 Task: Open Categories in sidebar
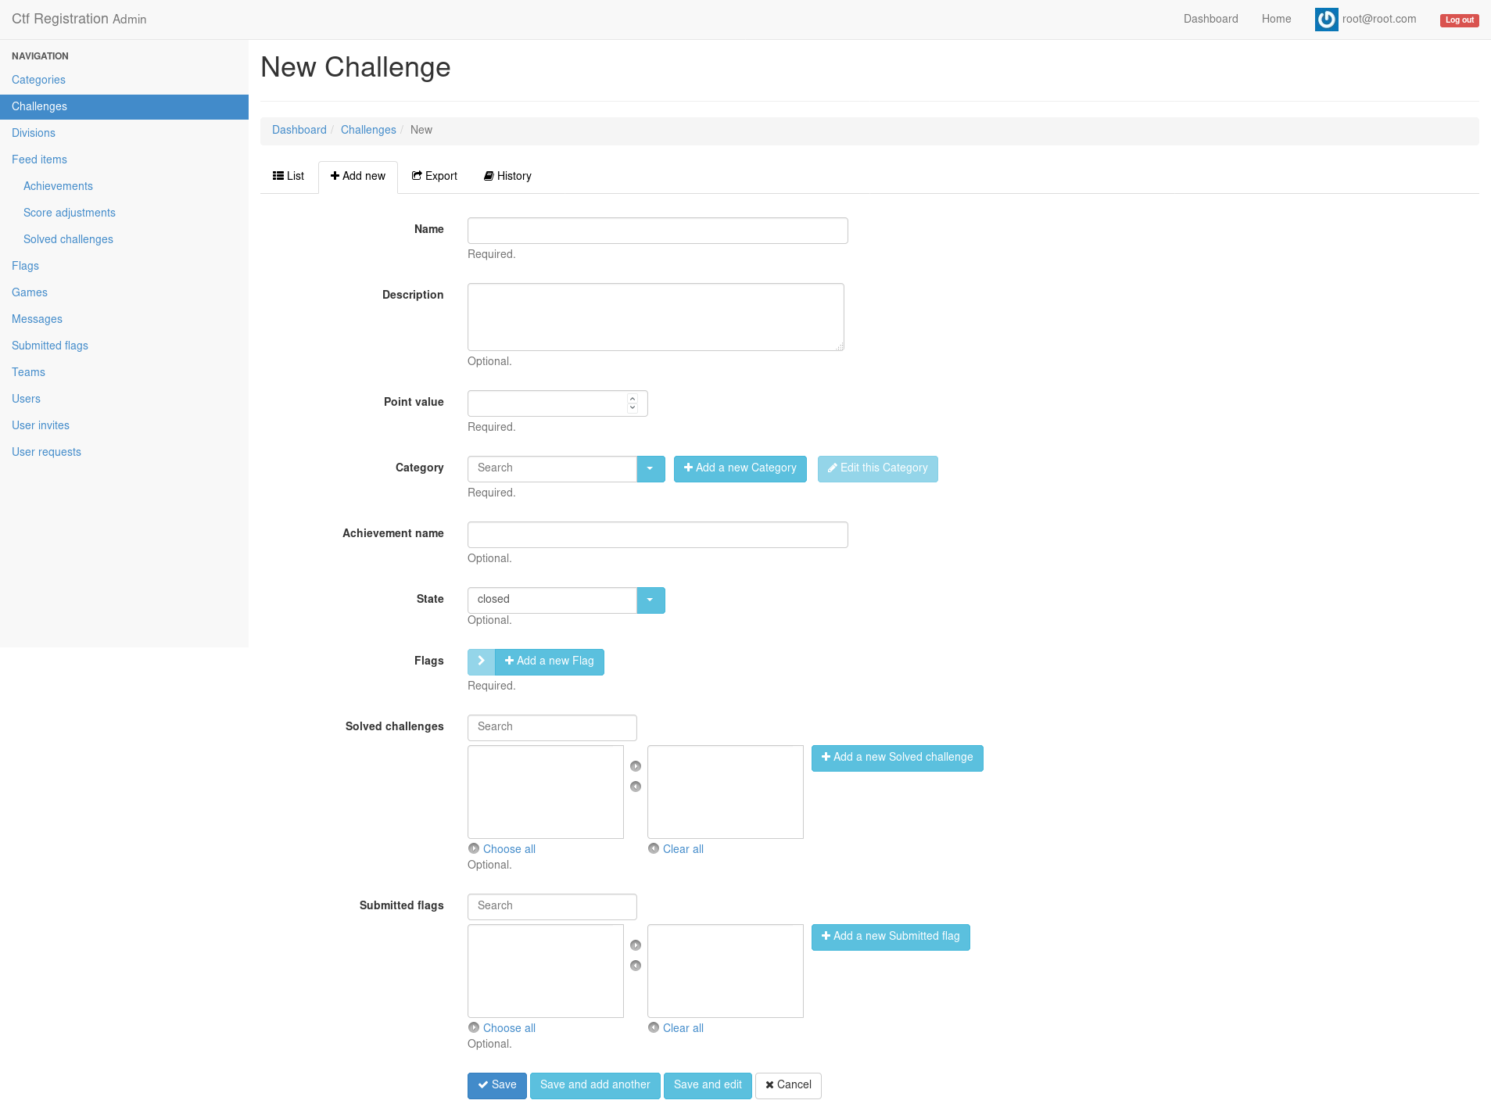(124, 80)
